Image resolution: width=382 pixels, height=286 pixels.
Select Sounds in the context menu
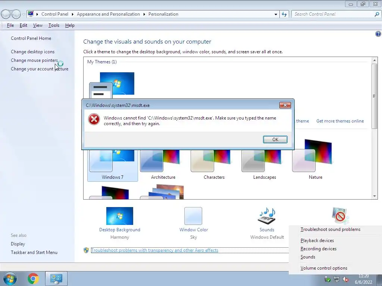(x=308, y=257)
